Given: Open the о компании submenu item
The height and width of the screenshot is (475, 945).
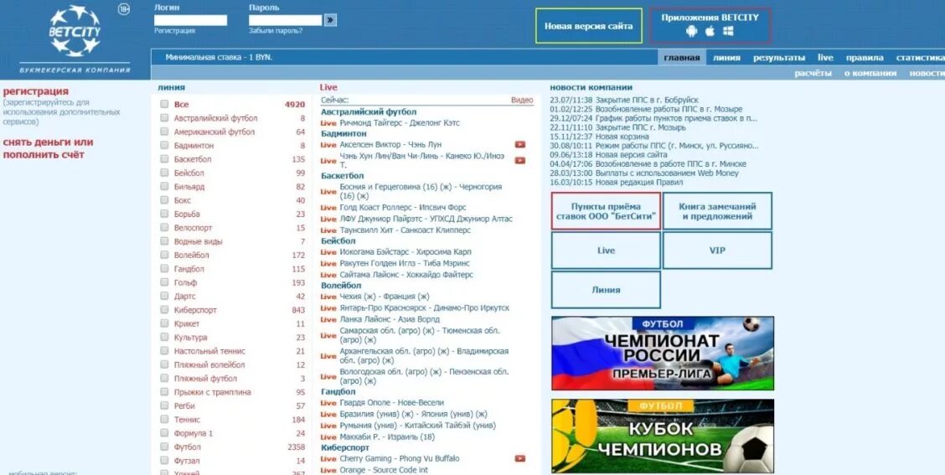Looking at the screenshot, I should click(x=870, y=73).
